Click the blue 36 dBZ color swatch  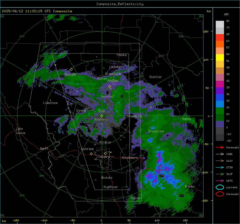tap(220, 97)
